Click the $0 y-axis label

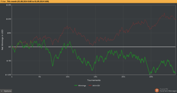(x=10, y=47)
